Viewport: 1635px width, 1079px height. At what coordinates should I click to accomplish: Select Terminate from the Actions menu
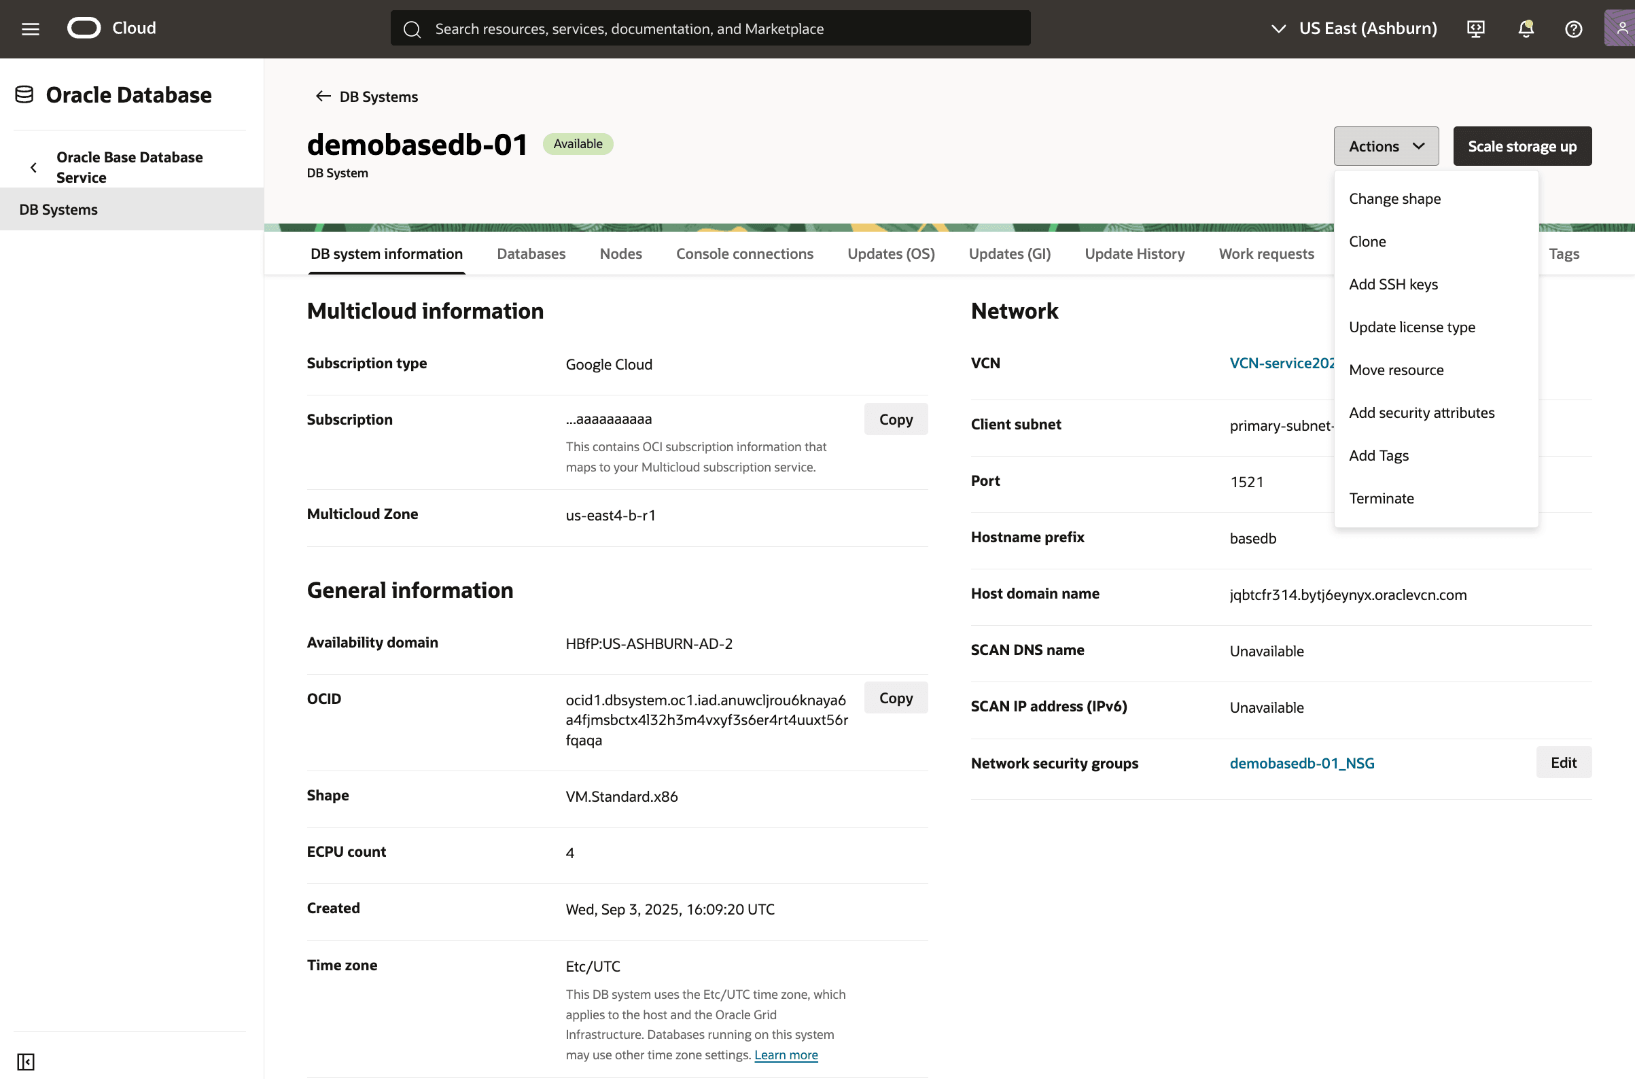tap(1382, 497)
